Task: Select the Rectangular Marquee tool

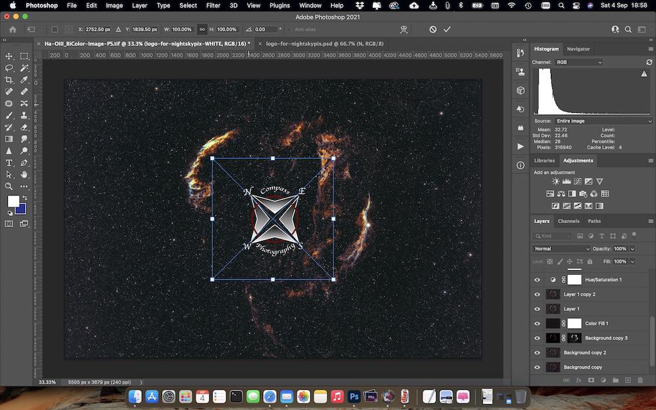Action: [x=24, y=56]
